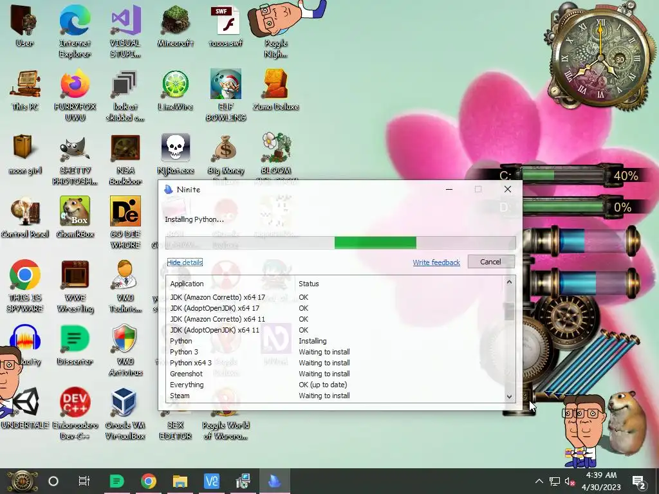Show hidden tray icons chevron
Image resolution: width=659 pixels, height=494 pixels.
pyautogui.click(x=539, y=481)
